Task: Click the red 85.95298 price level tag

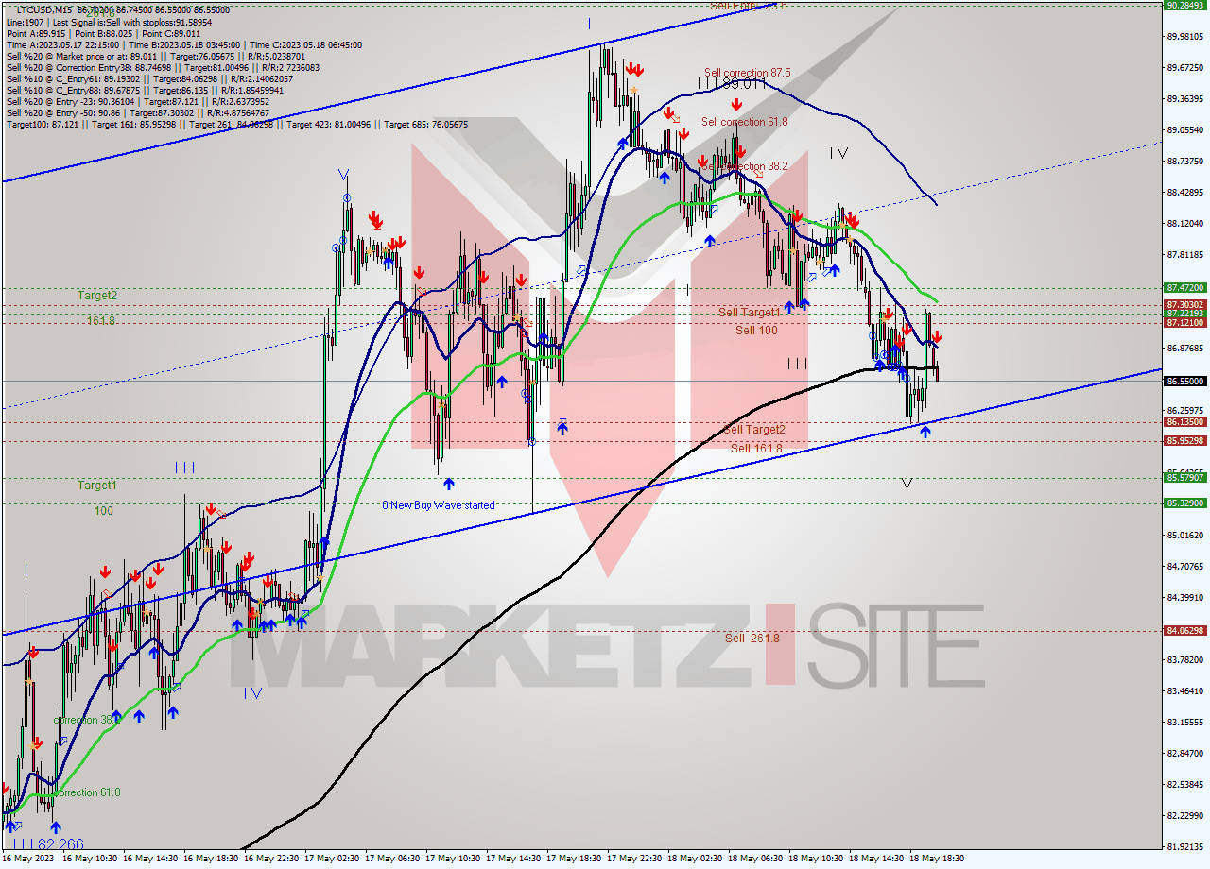Action: (x=1184, y=440)
